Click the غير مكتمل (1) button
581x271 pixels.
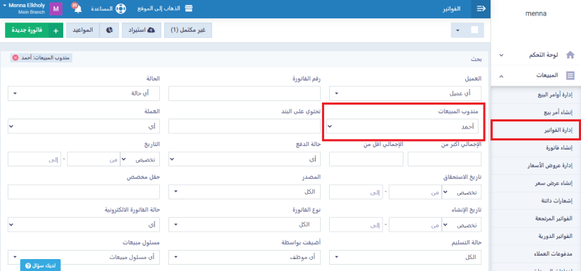[188, 30]
